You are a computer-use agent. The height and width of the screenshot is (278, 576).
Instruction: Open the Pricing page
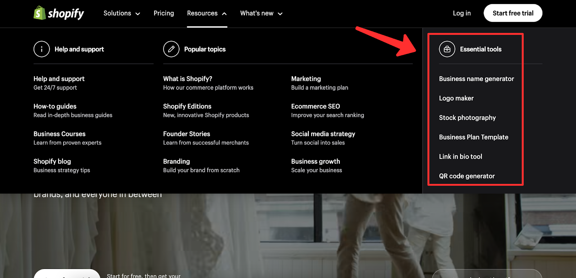(164, 13)
